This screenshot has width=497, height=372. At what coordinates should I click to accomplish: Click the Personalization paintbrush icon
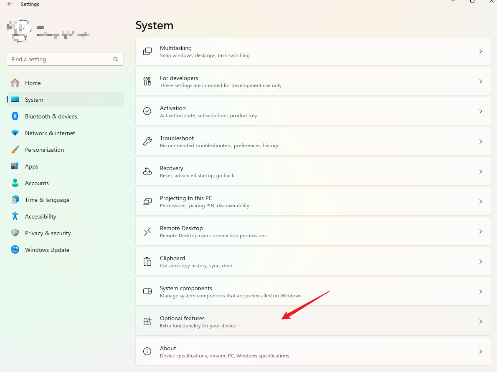tap(15, 149)
